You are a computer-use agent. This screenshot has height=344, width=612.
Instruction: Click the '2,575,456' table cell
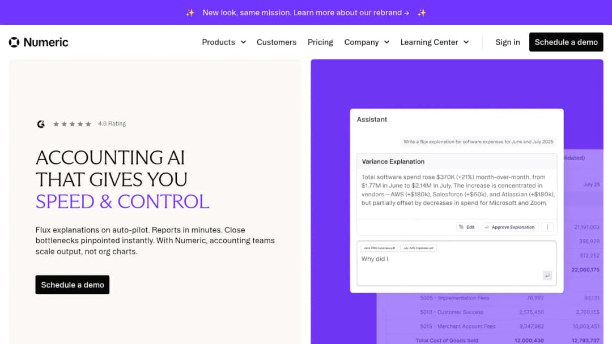tap(532, 312)
